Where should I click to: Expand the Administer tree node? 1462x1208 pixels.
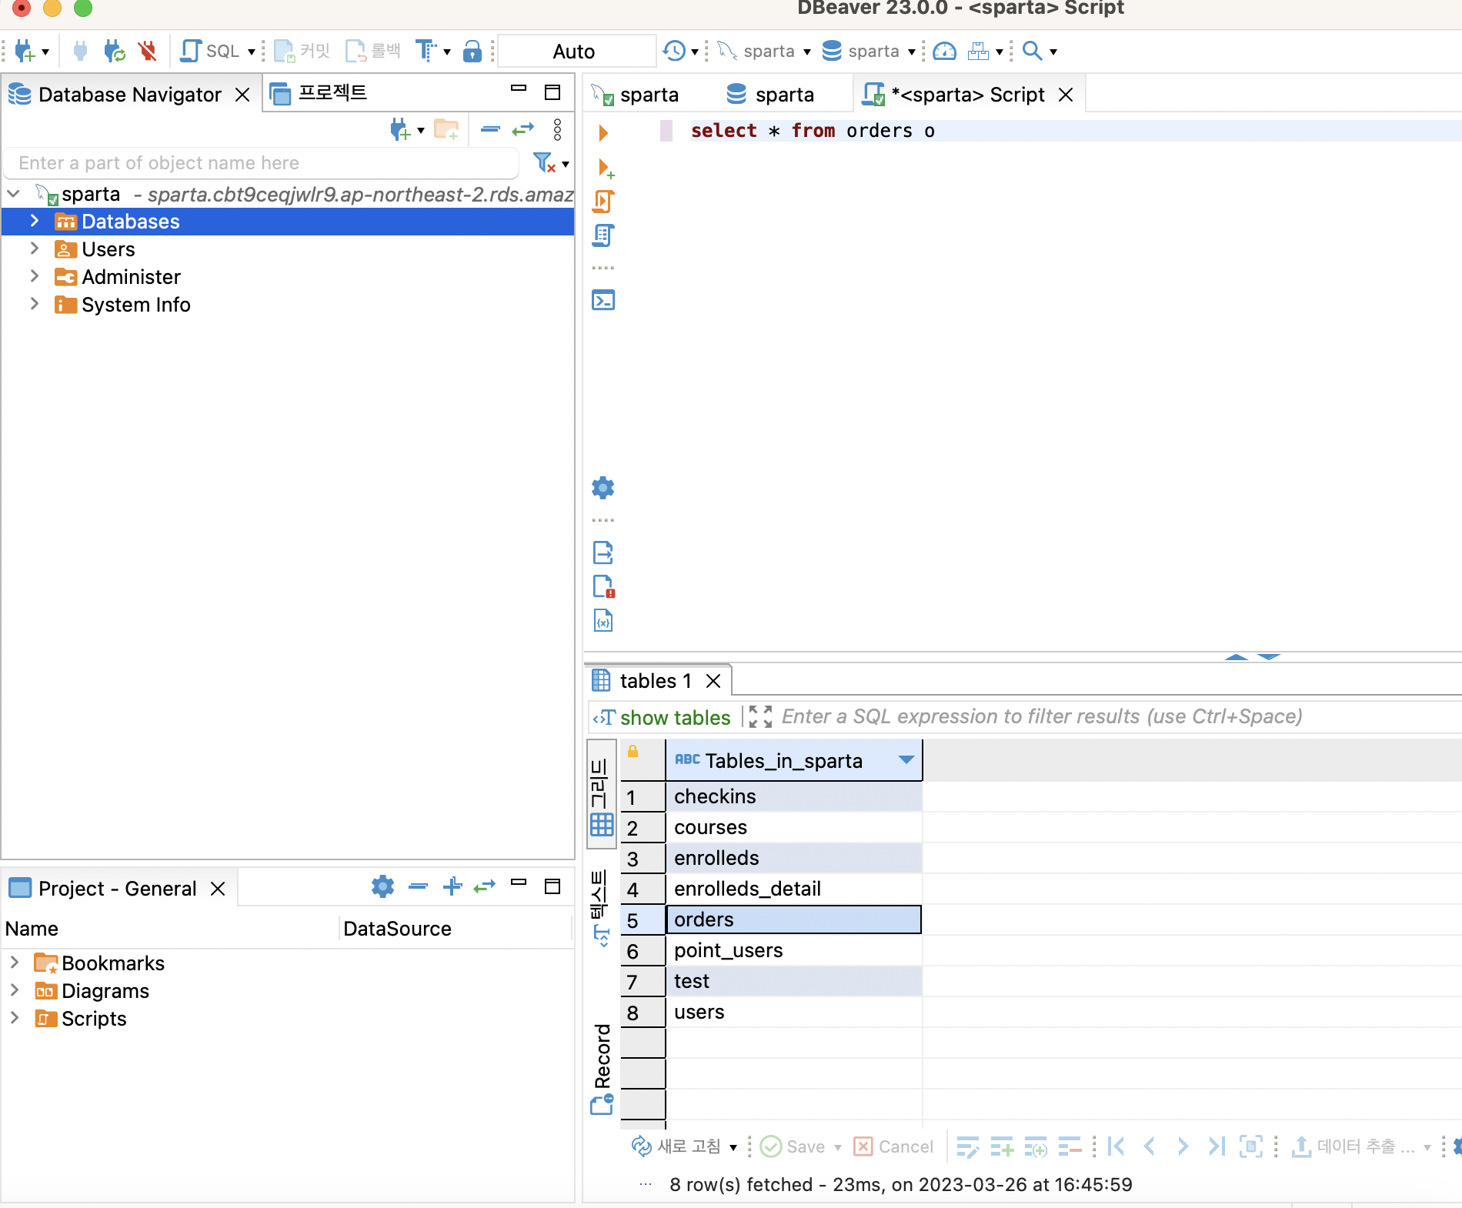pyautogui.click(x=35, y=276)
